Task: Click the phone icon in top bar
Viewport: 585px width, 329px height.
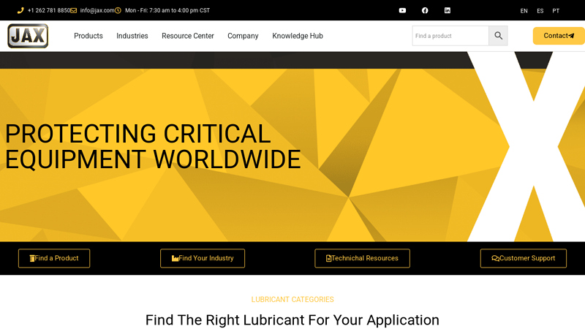Action: point(20,10)
